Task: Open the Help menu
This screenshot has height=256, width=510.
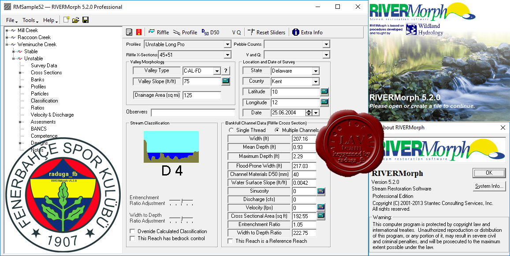Action: point(50,20)
